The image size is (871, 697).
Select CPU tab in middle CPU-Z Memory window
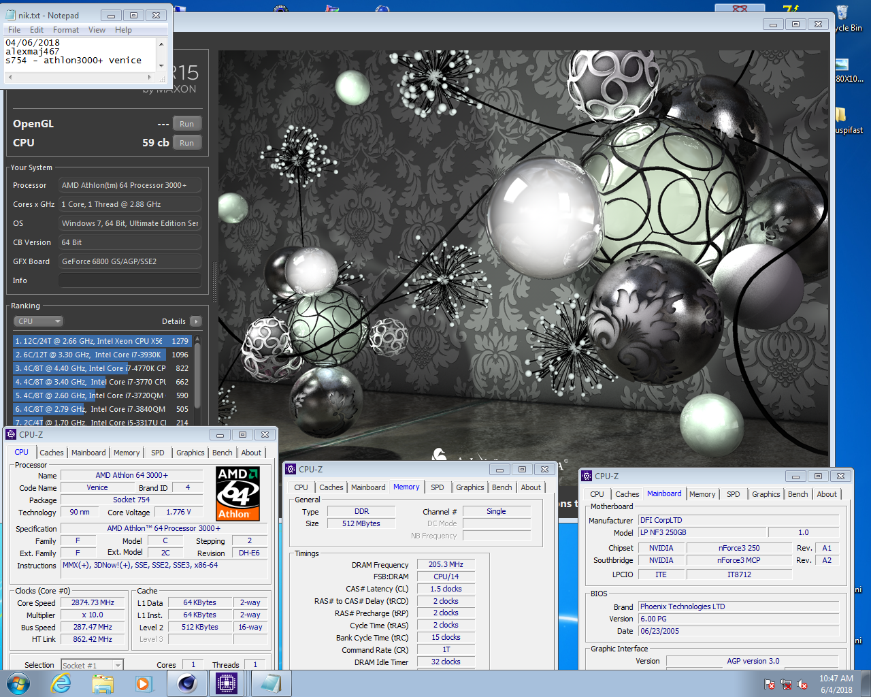(301, 487)
